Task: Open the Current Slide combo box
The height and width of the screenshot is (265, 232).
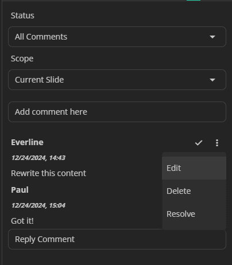Action: coord(117,80)
